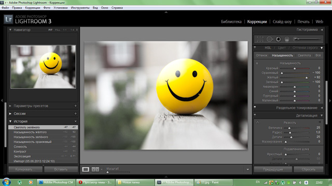Screen dimensions: 332x186
Task: Adjust the Жёлтый saturation slider
Action: [x=307, y=78]
